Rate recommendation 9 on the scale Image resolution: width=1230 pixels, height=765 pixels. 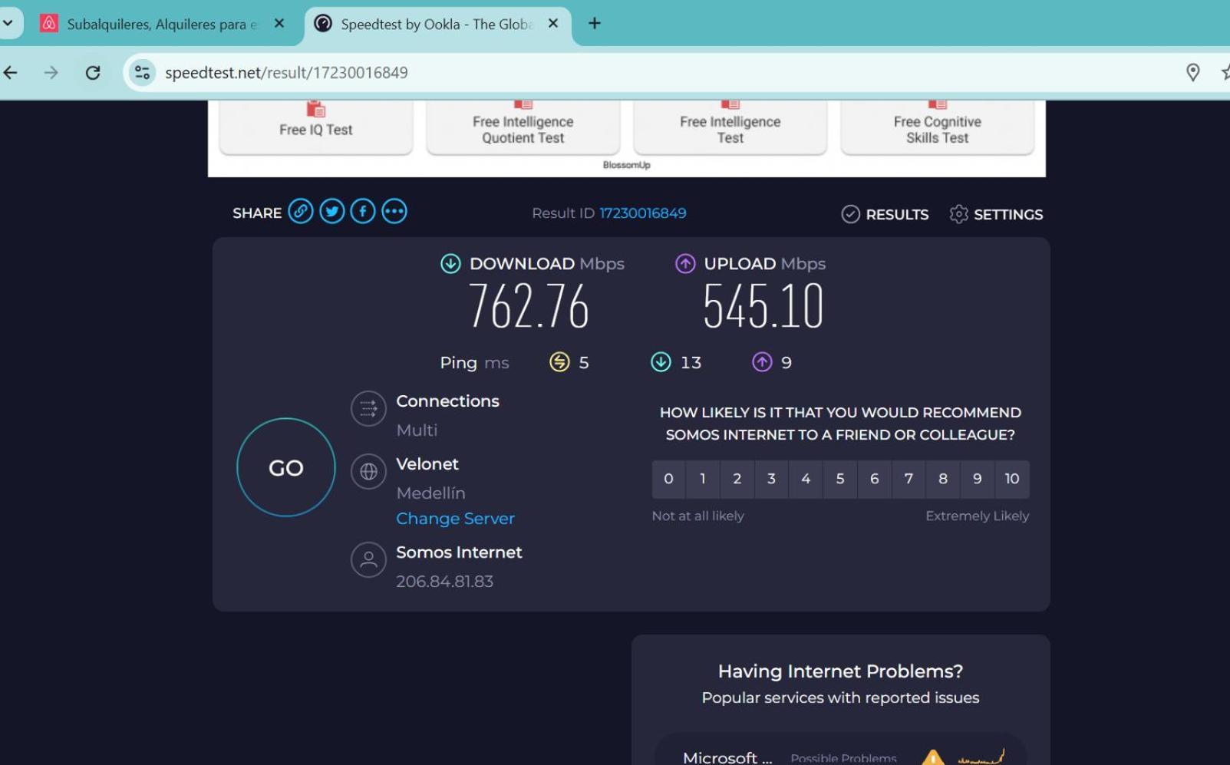pos(978,479)
